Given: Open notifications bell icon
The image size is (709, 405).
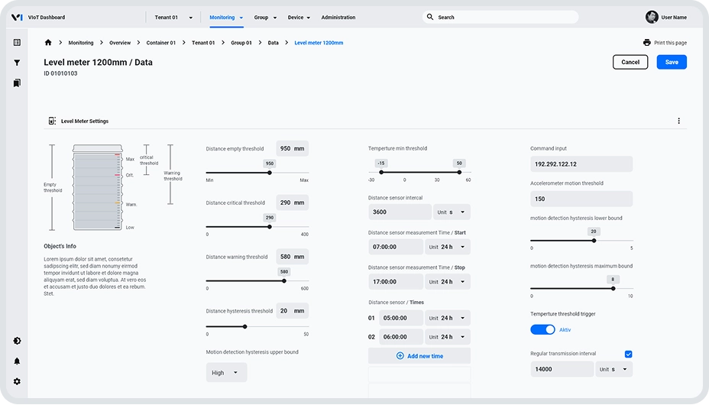Looking at the screenshot, I should point(17,361).
